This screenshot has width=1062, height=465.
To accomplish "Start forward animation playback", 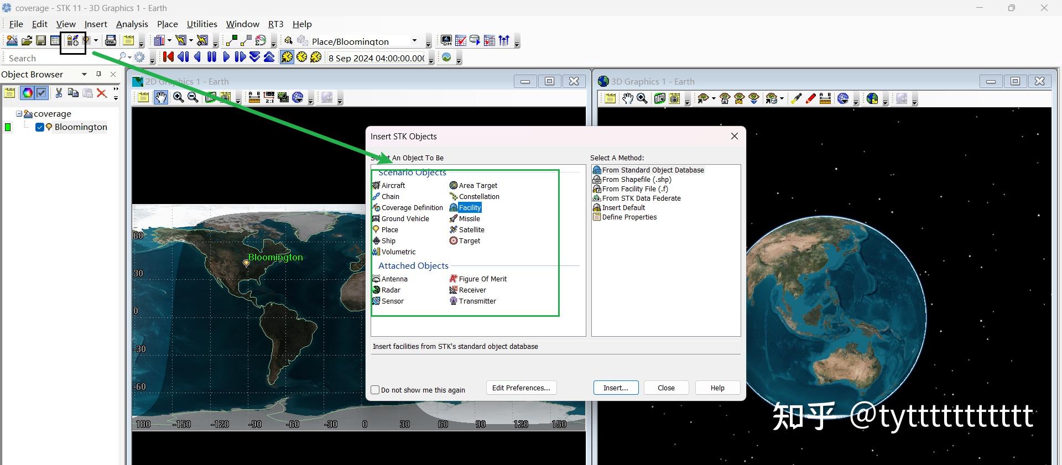I will click(226, 57).
